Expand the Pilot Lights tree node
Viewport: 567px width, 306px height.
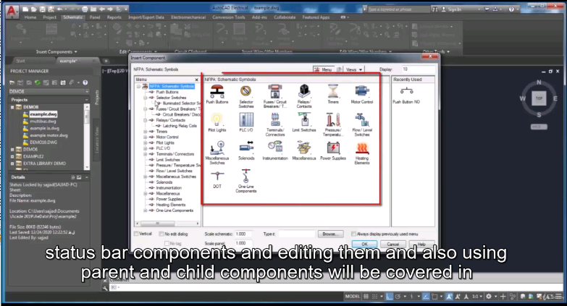[x=145, y=143]
